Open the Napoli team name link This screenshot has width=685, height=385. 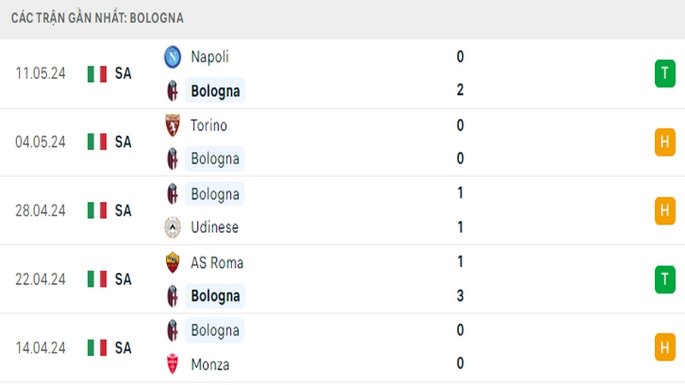[x=210, y=56]
